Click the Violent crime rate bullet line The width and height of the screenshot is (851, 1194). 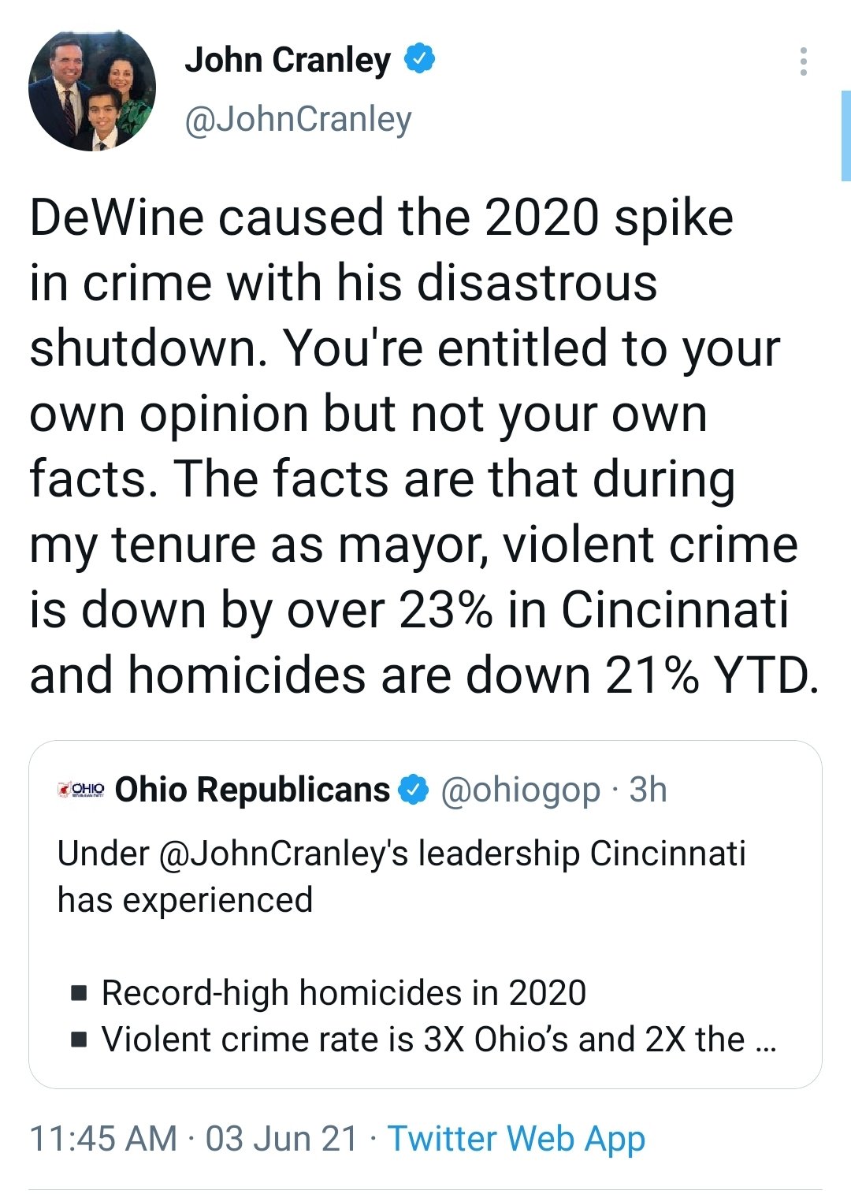coord(423,1040)
